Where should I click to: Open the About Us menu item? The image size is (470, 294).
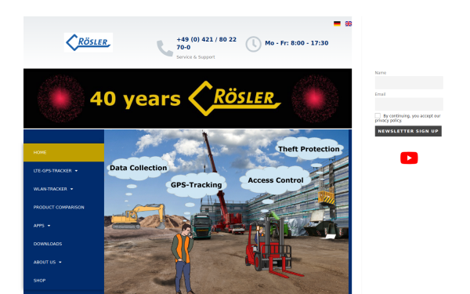pyautogui.click(x=45, y=262)
